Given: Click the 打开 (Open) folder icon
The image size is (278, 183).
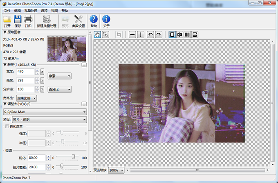Looking at the screenshot, I should [x=7, y=19].
